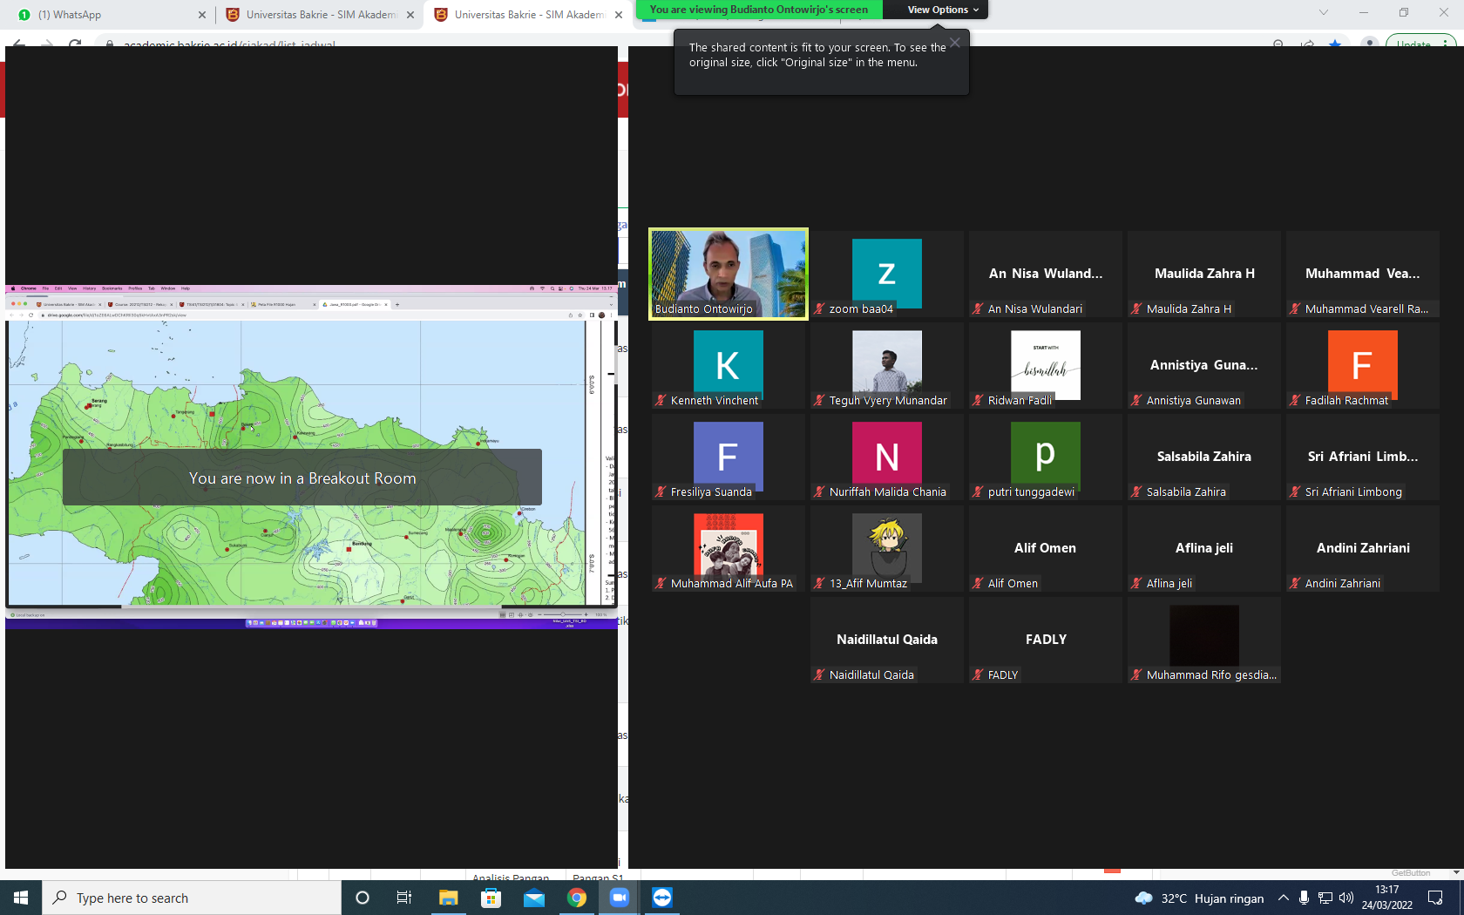Switch to the inactive Universitas Bakrie tab
Image resolution: width=1464 pixels, height=915 pixels.
click(320, 15)
